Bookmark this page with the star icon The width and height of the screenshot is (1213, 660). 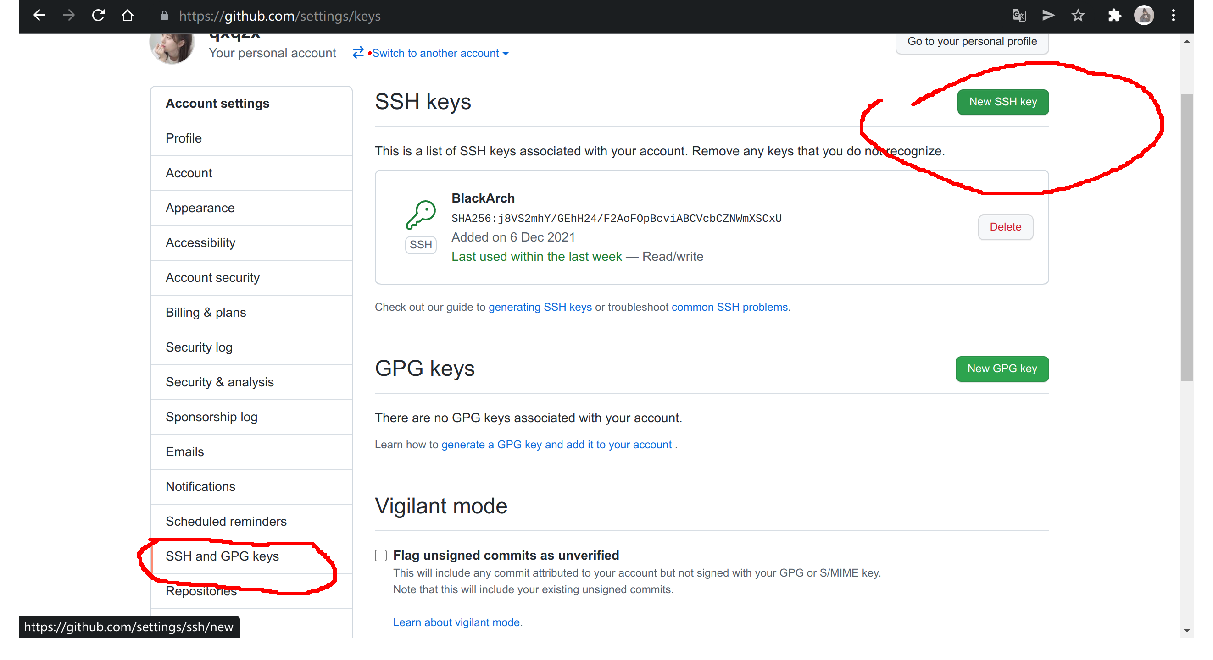point(1078,16)
